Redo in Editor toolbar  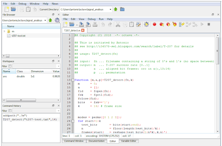pos(110,24)
